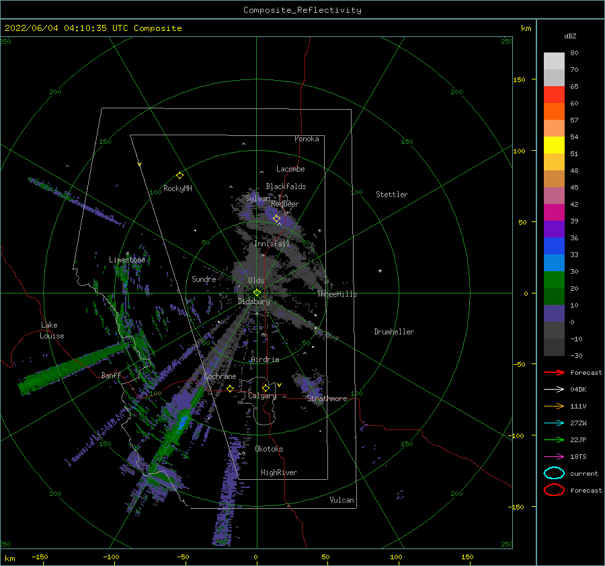Click the Airdrie label
The width and height of the screenshot is (605, 566).
click(265, 359)
